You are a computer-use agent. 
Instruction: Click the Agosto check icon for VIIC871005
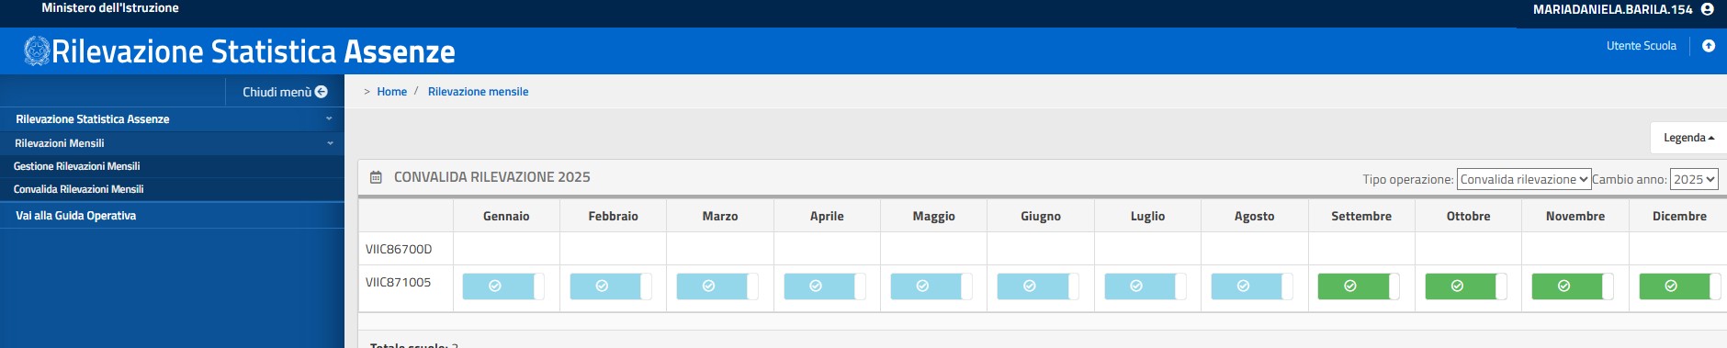click(1243, 286)
